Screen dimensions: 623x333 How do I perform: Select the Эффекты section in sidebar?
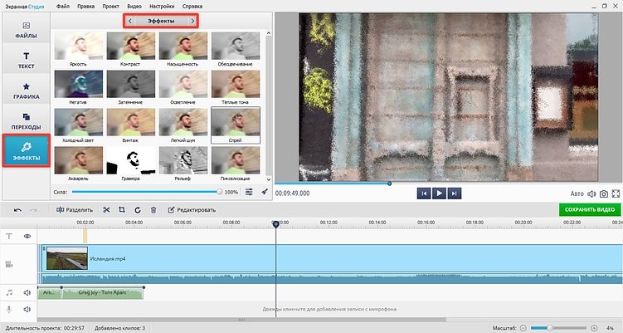coord(27,150)
